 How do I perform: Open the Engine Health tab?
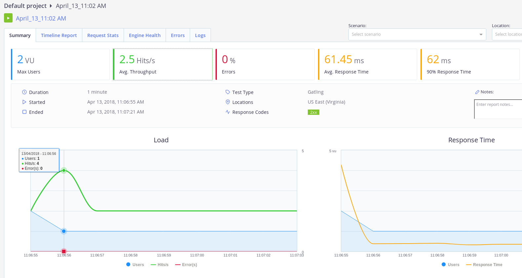click(x=144, y=35)
